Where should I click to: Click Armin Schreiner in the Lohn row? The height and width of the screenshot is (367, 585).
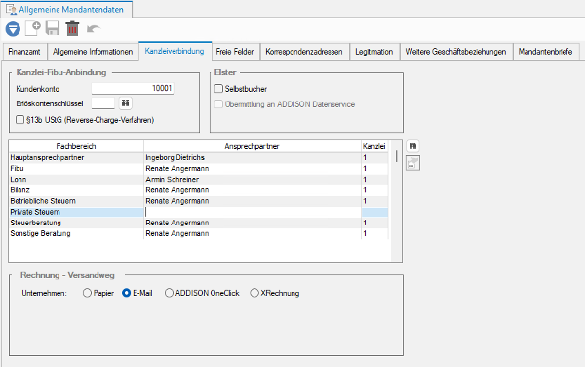[173, 180]
